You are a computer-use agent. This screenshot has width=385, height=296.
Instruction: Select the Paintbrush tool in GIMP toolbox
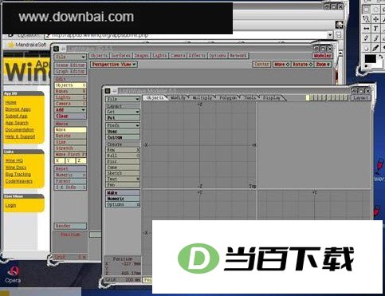[376, 37]
